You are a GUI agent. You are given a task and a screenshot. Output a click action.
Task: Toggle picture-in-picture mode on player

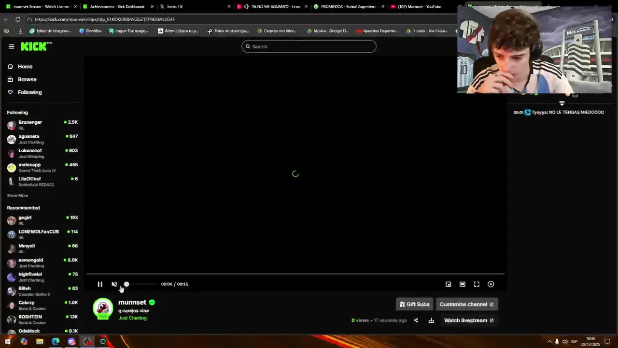coord(448,284)
